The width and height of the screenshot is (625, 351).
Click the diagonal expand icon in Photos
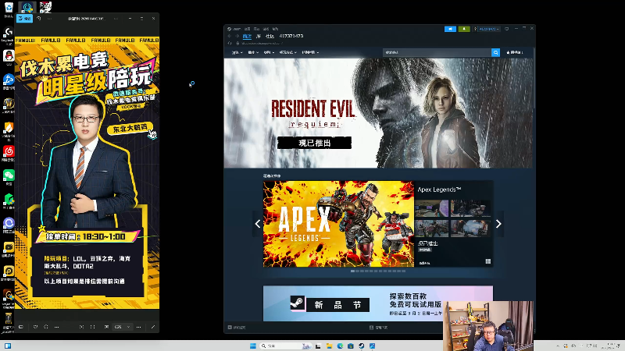tap(153, 327)
